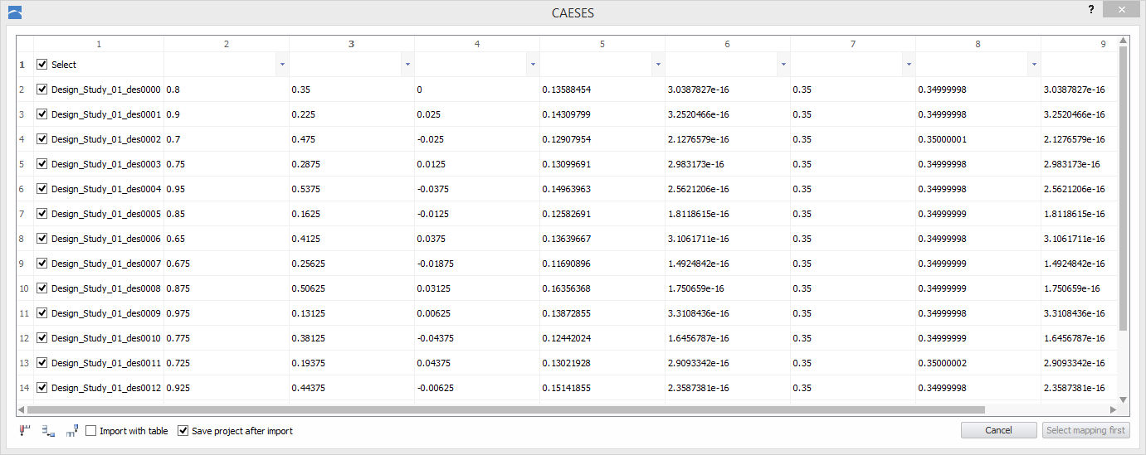The width and height of the screenshot is (1146, 455).
Task: Select cell with value 0.15141855
Action: pos(602,388)
